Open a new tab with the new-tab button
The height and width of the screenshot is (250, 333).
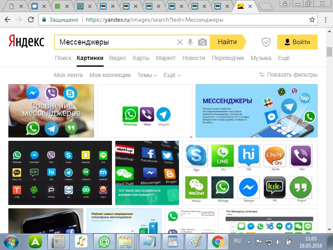point(266,7)
